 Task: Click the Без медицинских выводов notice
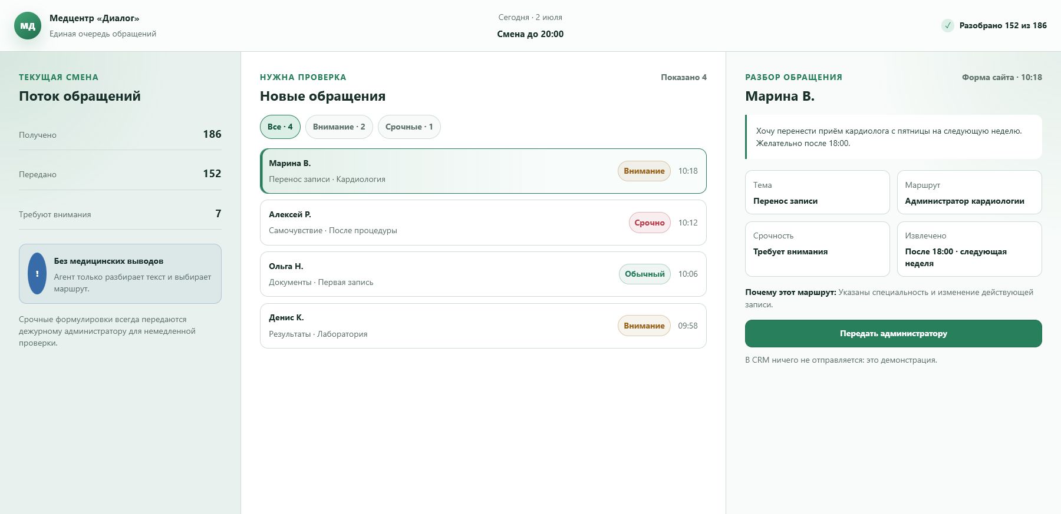(x=120, y=274)
